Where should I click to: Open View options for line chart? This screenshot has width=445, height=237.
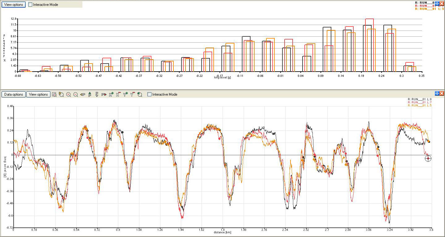pos(38,94)
